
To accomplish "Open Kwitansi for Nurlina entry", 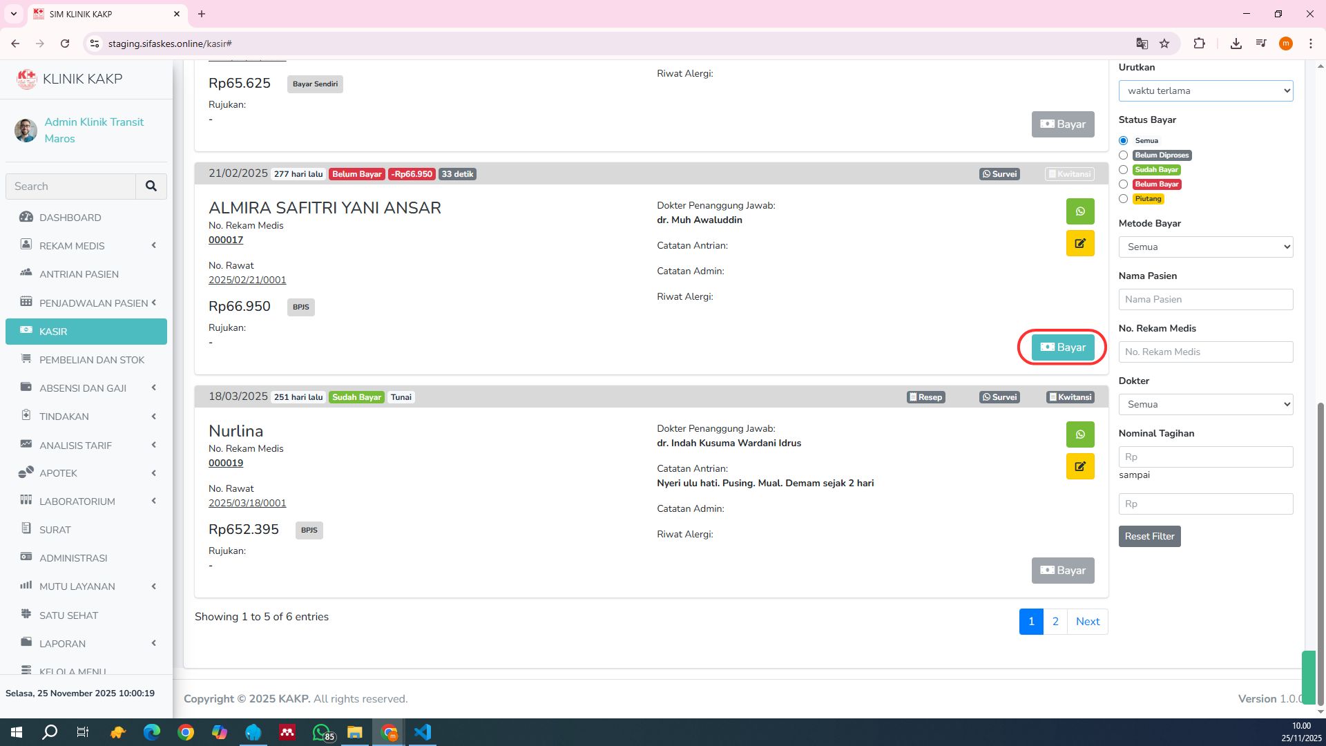I will pos(1070,397).
